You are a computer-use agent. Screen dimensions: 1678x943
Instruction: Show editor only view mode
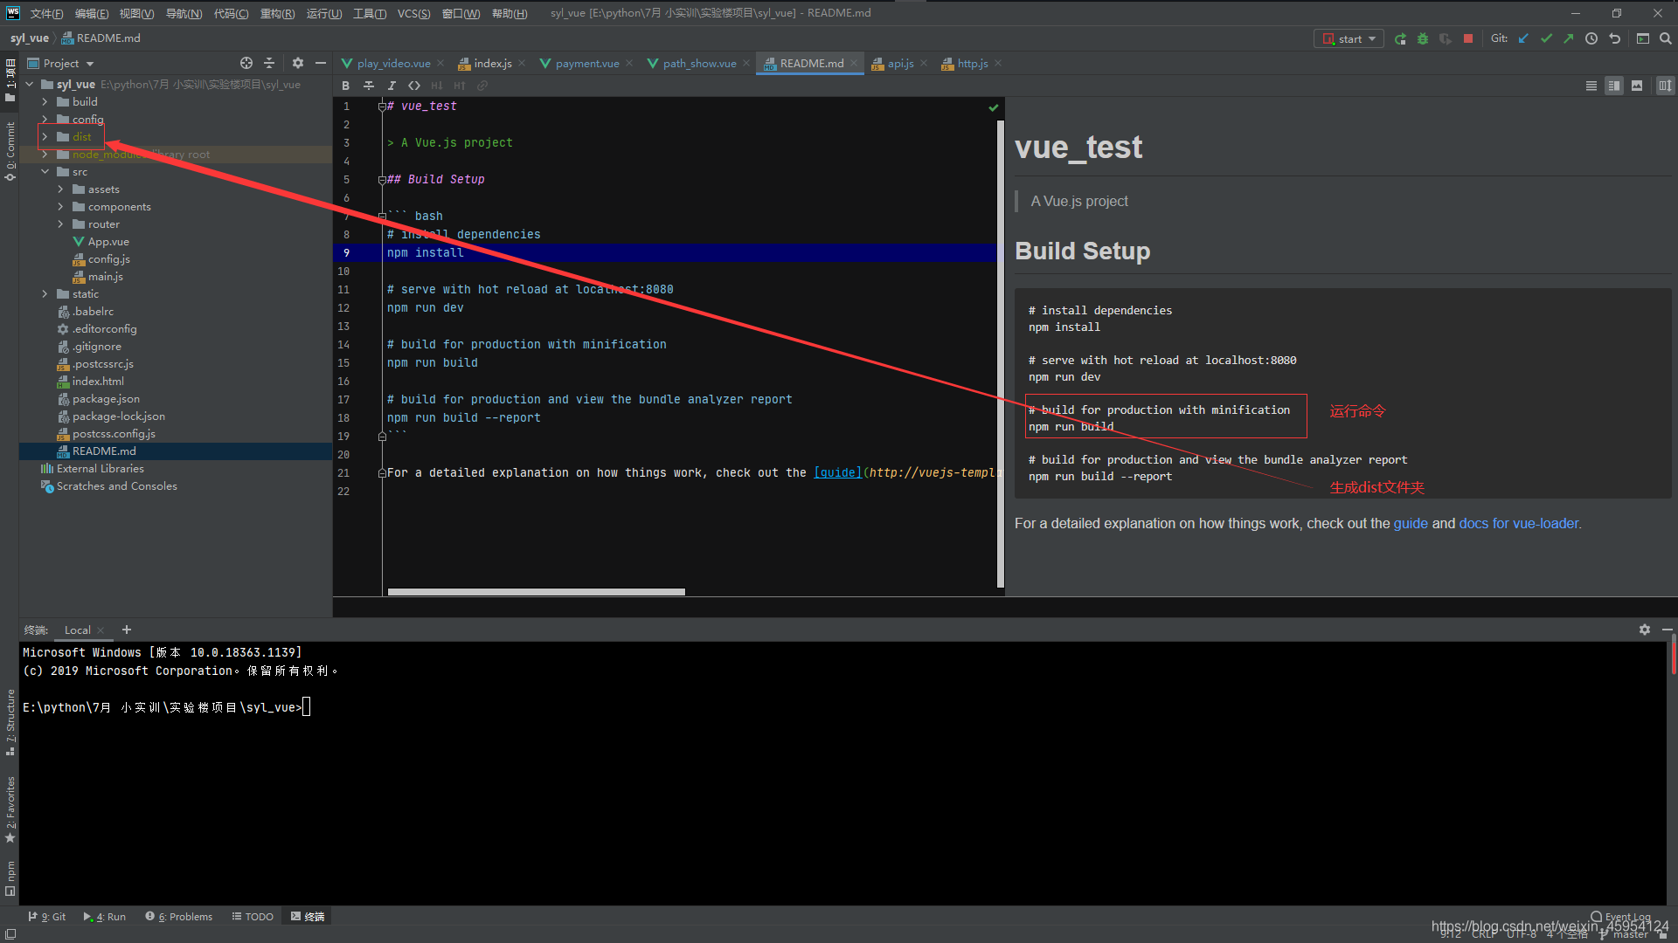1591,86
